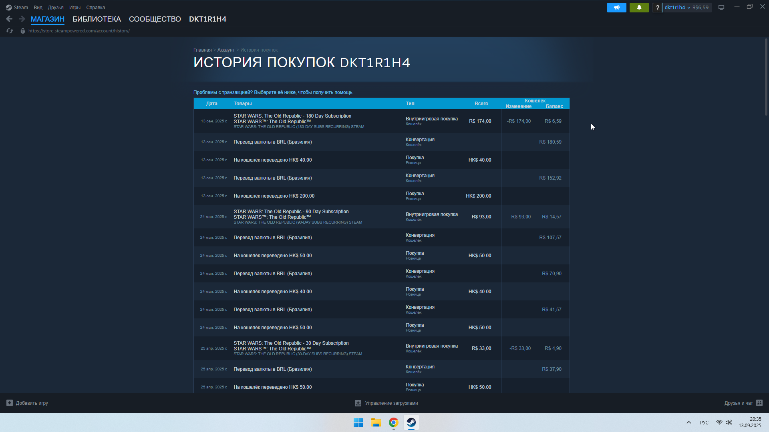
Task: Reload the page with the refresh icon
Action: [x=10, y=31]
